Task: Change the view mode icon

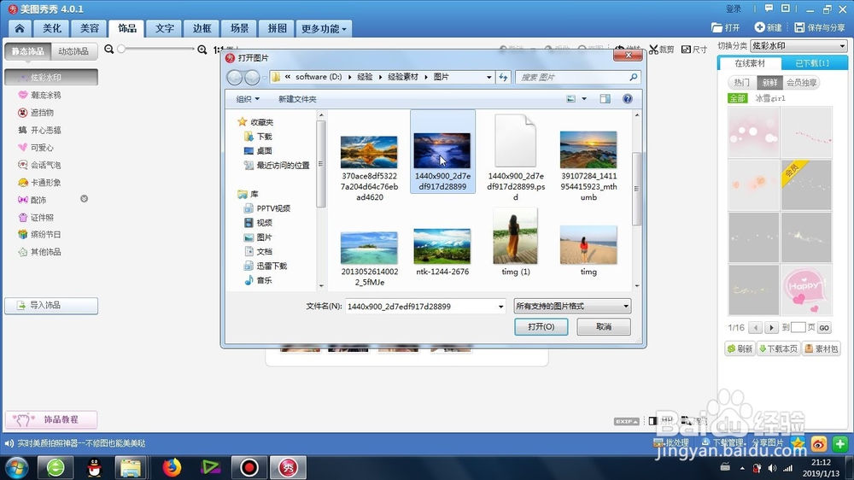Action: [x=570, y=98]
